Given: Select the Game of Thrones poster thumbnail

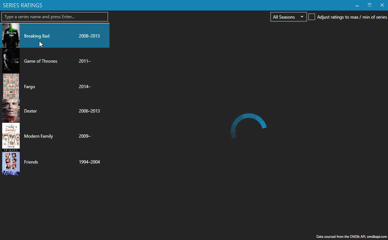Looking at the screenshot, I should [11, 61].
